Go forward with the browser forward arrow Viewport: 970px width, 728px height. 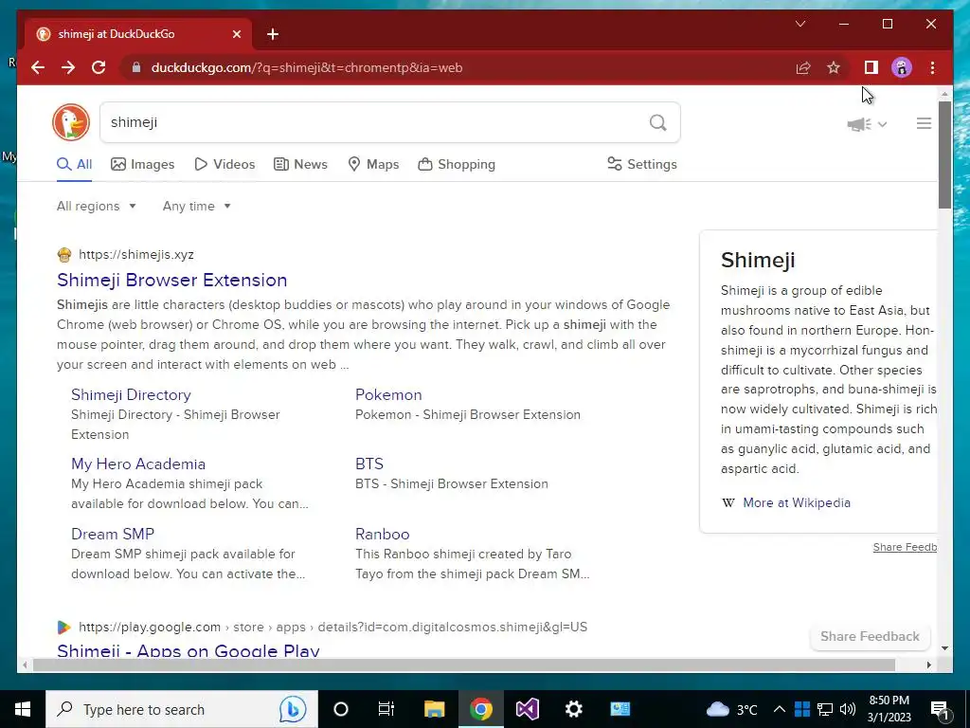(x=68, y=67)
